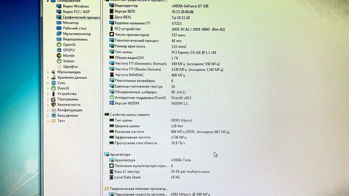This screenshot has height=196, width=349.
Task: Select Объединённые шейдеры row
Action: pyautogui.click(x=147, y=92)
